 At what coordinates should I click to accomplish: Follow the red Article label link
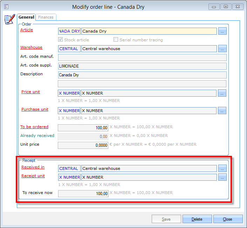[27, 30]
